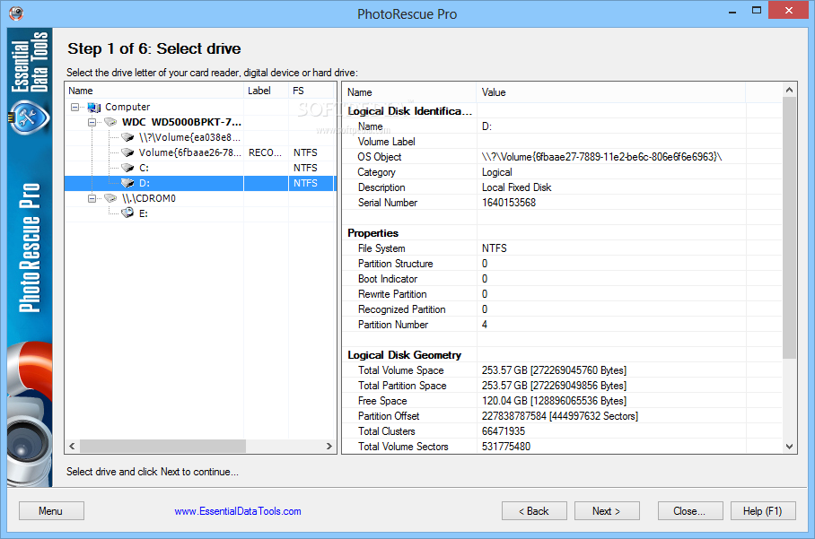
Task: Collapse the \\.\CDROM0 tree node
Action: tap(92, 198)
